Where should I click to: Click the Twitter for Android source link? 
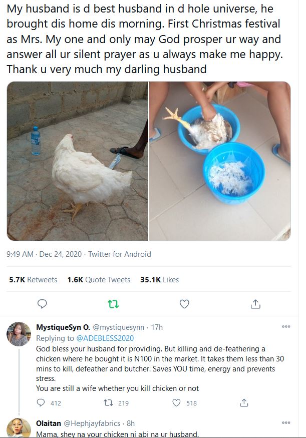(119, 254)
